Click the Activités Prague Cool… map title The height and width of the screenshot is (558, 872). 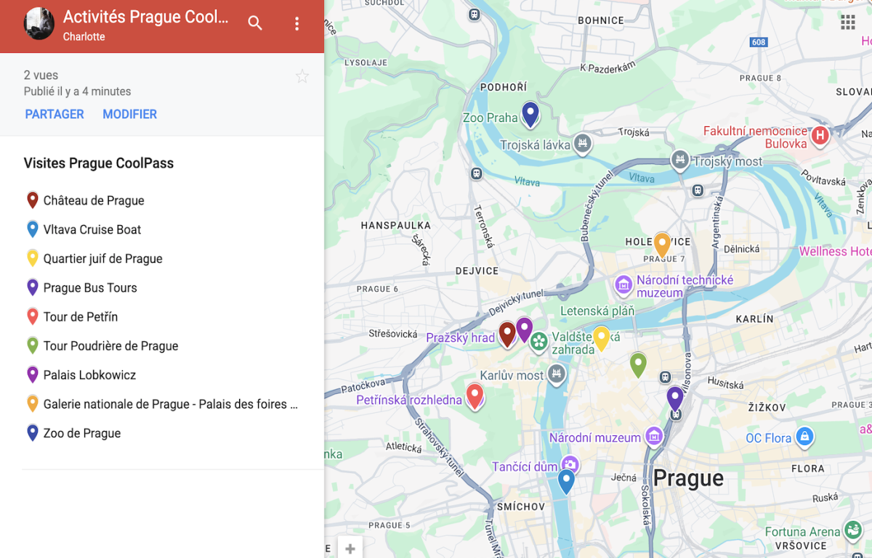point(145,17)
